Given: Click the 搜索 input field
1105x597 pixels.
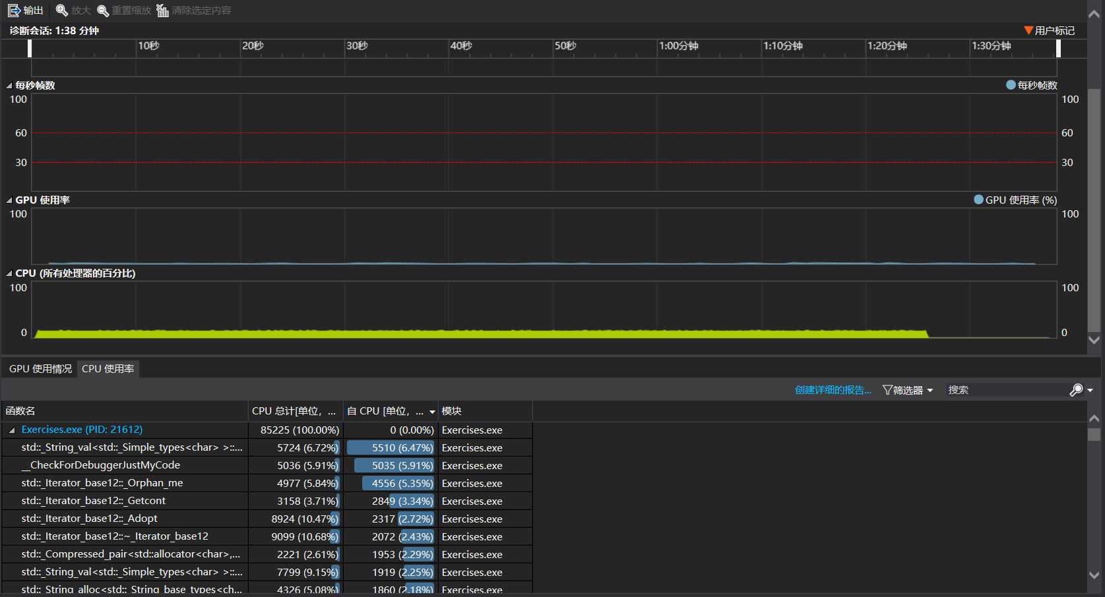Looking at the screenshot, I should [x=1006, y=390].
